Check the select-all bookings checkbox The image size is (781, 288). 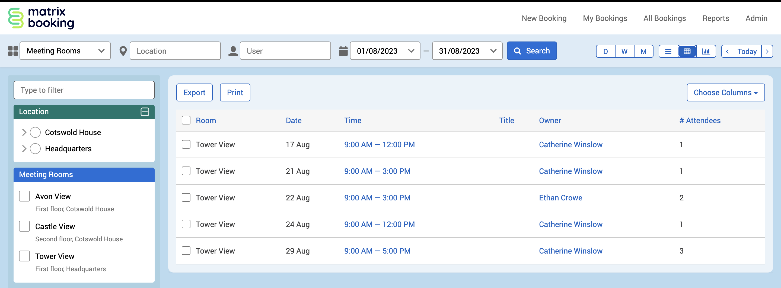(x=186, y=120)
